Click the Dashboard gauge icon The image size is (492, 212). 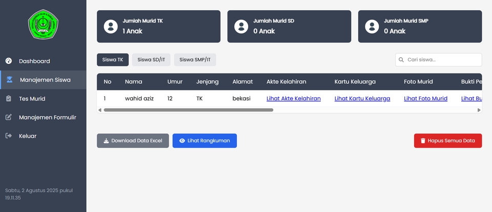coord(9,61)
